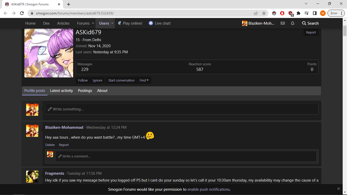Open Blaziken-Moh... account menu
The width and height of the screenshot is (347, 195).
coord(258,23)
